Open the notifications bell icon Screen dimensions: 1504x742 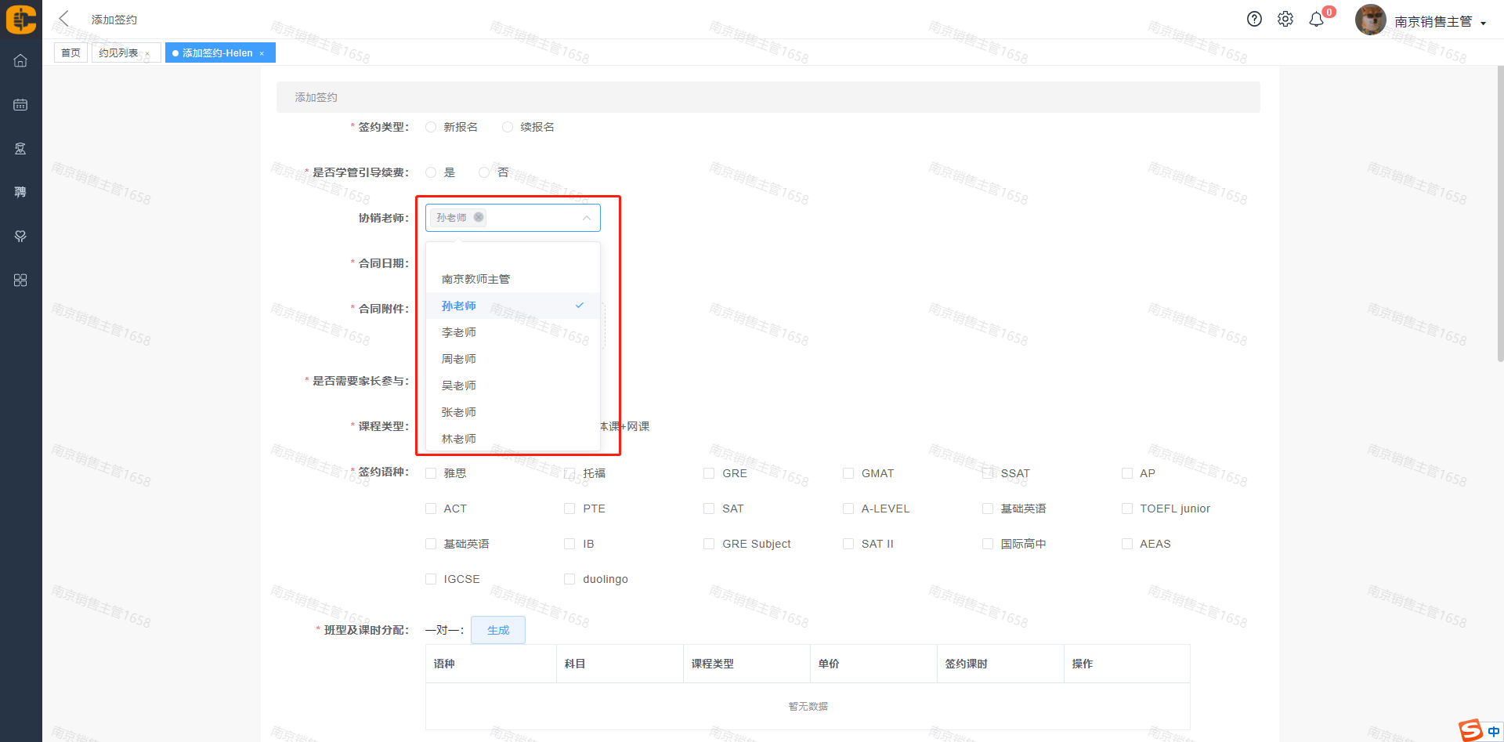tap(1317, 20)
